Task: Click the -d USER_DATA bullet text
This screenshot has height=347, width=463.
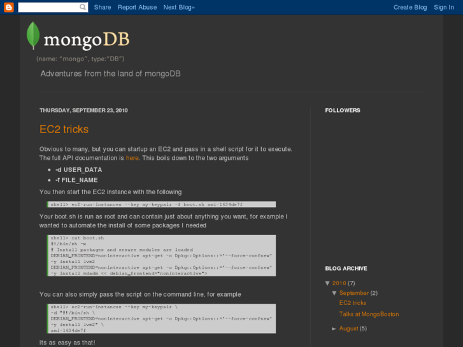Action: (78, 170)
